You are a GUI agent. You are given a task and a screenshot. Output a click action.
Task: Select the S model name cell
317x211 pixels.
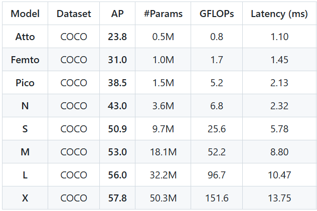pyautogui.click(x=25, y=129)
